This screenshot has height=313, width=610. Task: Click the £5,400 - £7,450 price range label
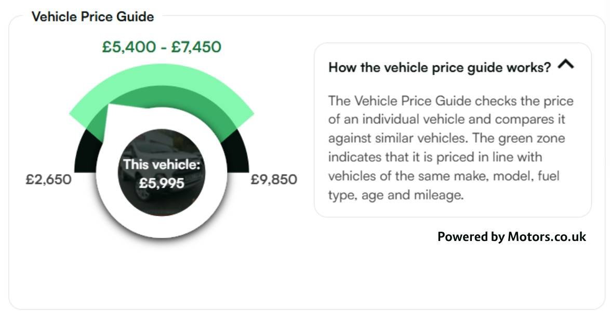(162, 47)
